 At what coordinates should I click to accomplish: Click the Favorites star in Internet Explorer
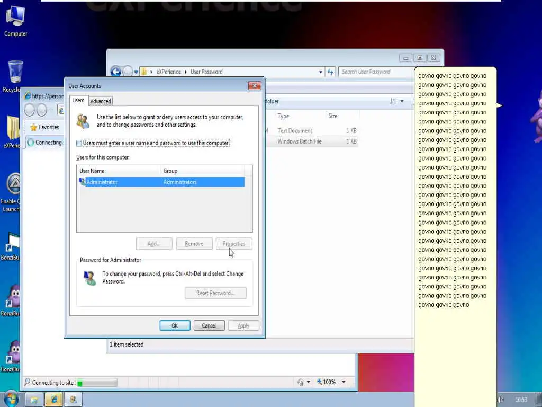point(33,127)
